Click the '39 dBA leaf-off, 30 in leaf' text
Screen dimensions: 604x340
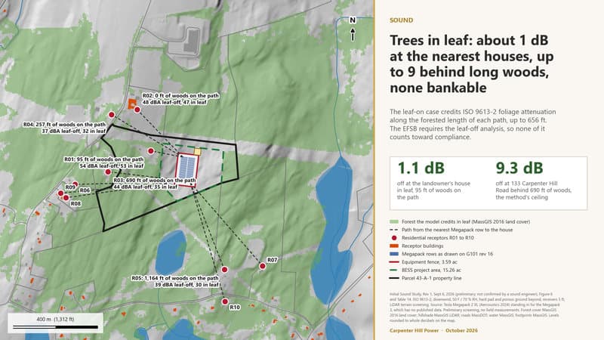click(186, 285)
